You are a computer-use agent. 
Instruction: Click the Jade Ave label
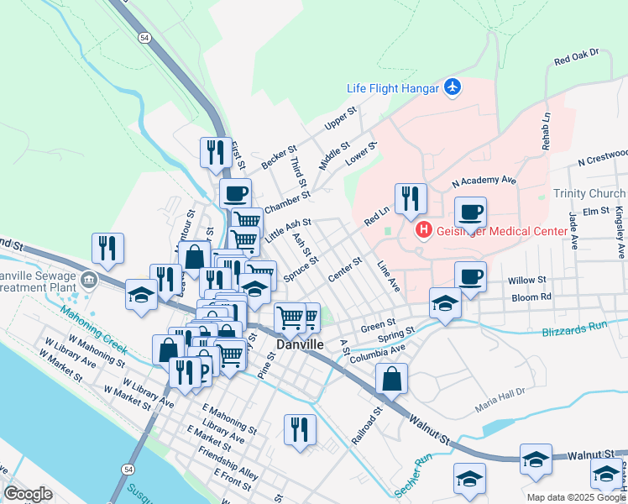(573, 232)
